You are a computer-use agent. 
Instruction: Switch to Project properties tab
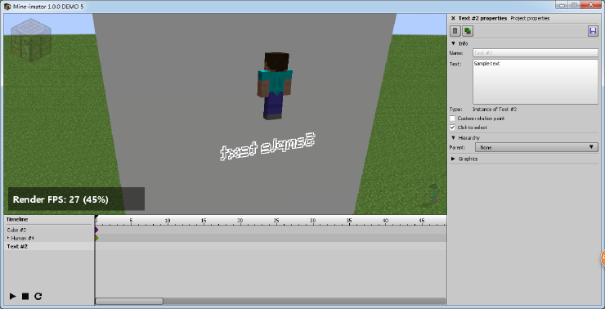(x=530, y=18)
